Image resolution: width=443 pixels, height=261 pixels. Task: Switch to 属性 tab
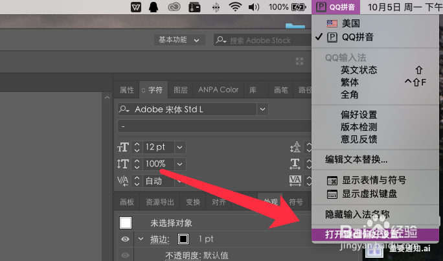click(127, 90)
